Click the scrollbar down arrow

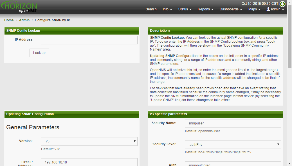click(289, 163)
